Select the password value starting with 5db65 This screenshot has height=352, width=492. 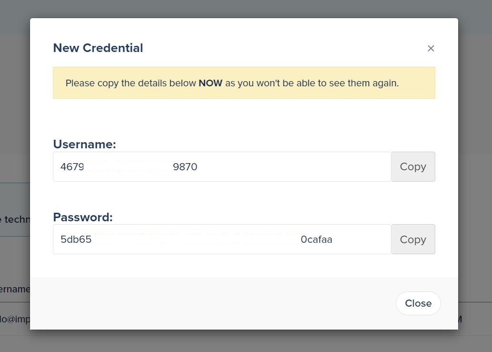pos(191,239)
